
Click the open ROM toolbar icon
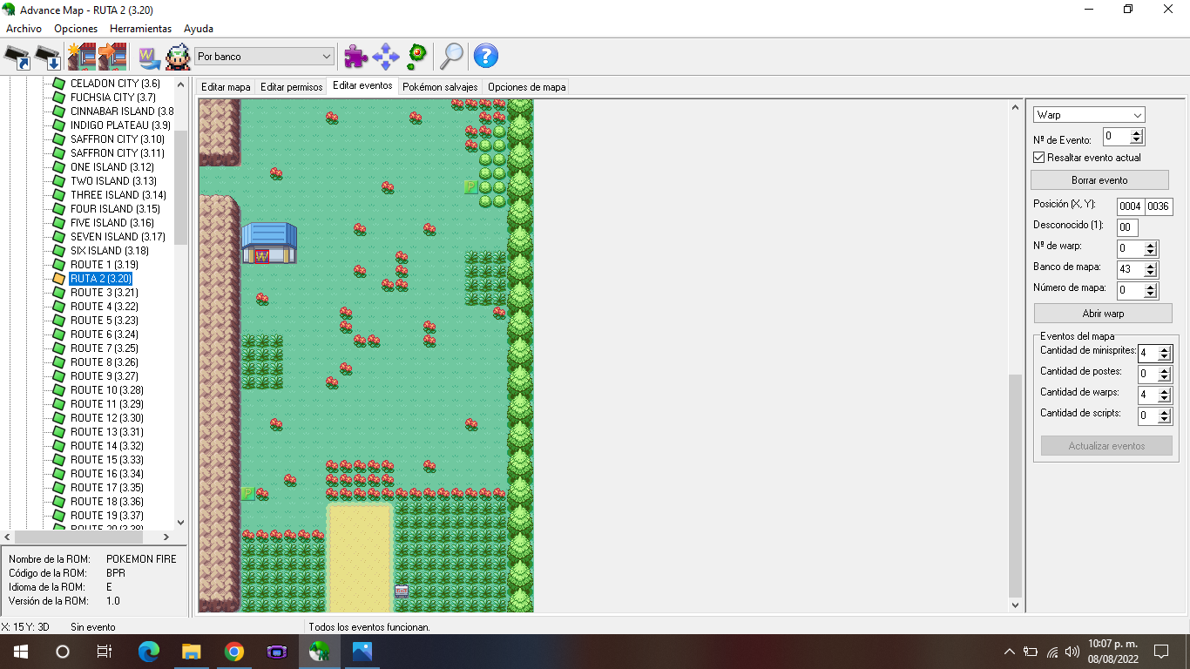click(17, 57)
